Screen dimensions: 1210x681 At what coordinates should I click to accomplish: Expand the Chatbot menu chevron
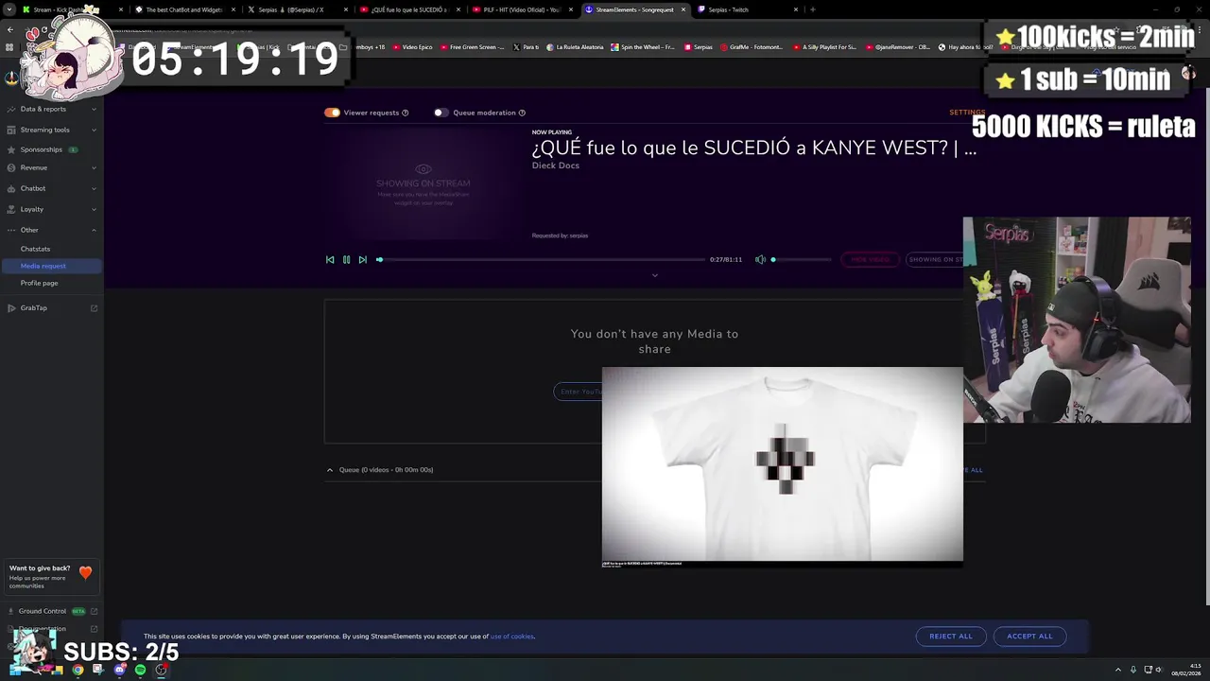(94, 188)
